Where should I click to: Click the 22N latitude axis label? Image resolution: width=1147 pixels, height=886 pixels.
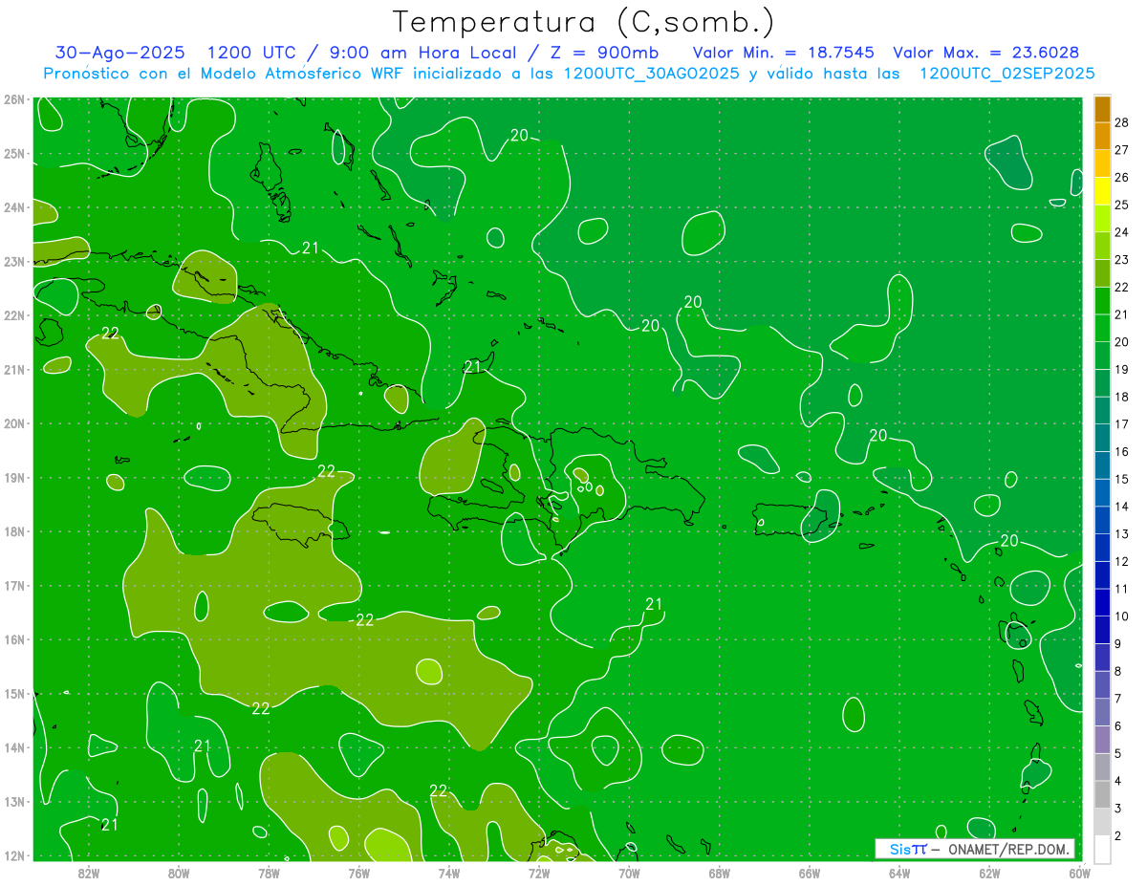(13, 315)
